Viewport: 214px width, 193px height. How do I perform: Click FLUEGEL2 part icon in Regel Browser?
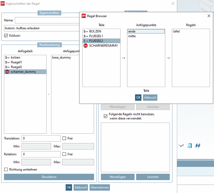point(86,41)
